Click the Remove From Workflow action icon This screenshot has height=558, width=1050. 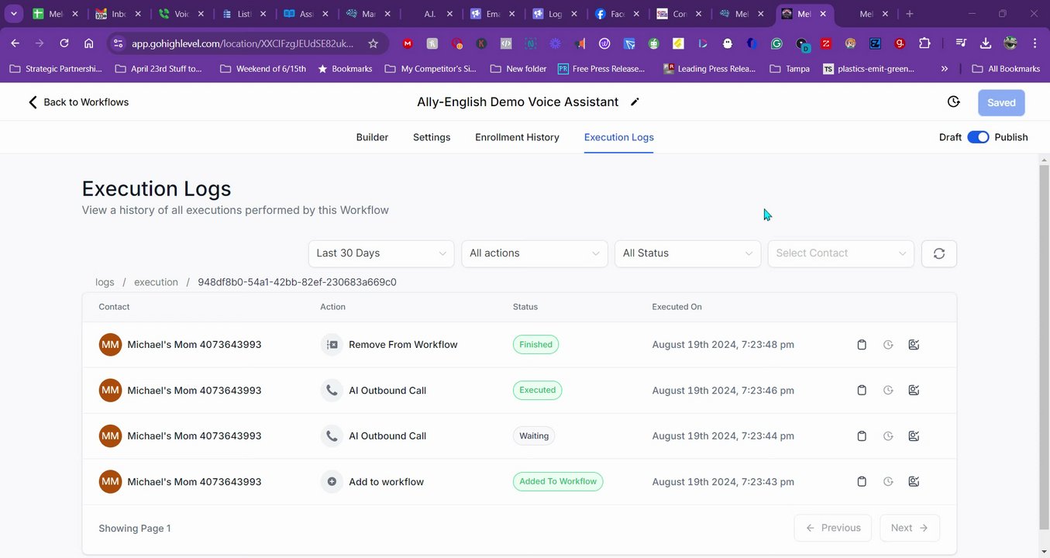pos(332,345)
